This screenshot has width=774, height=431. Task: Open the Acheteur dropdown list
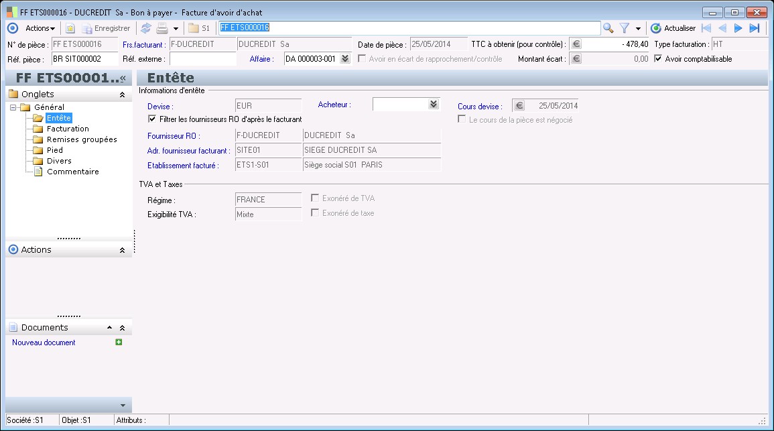pyautogui.click(x=434, y=105)
